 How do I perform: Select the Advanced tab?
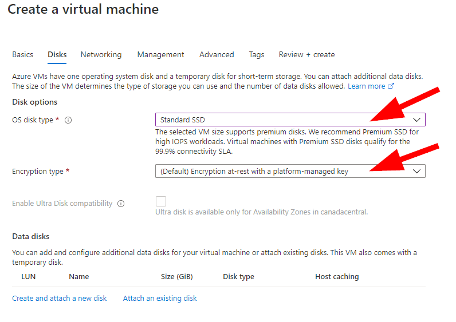pyautogui.click(x=217, y=54)
